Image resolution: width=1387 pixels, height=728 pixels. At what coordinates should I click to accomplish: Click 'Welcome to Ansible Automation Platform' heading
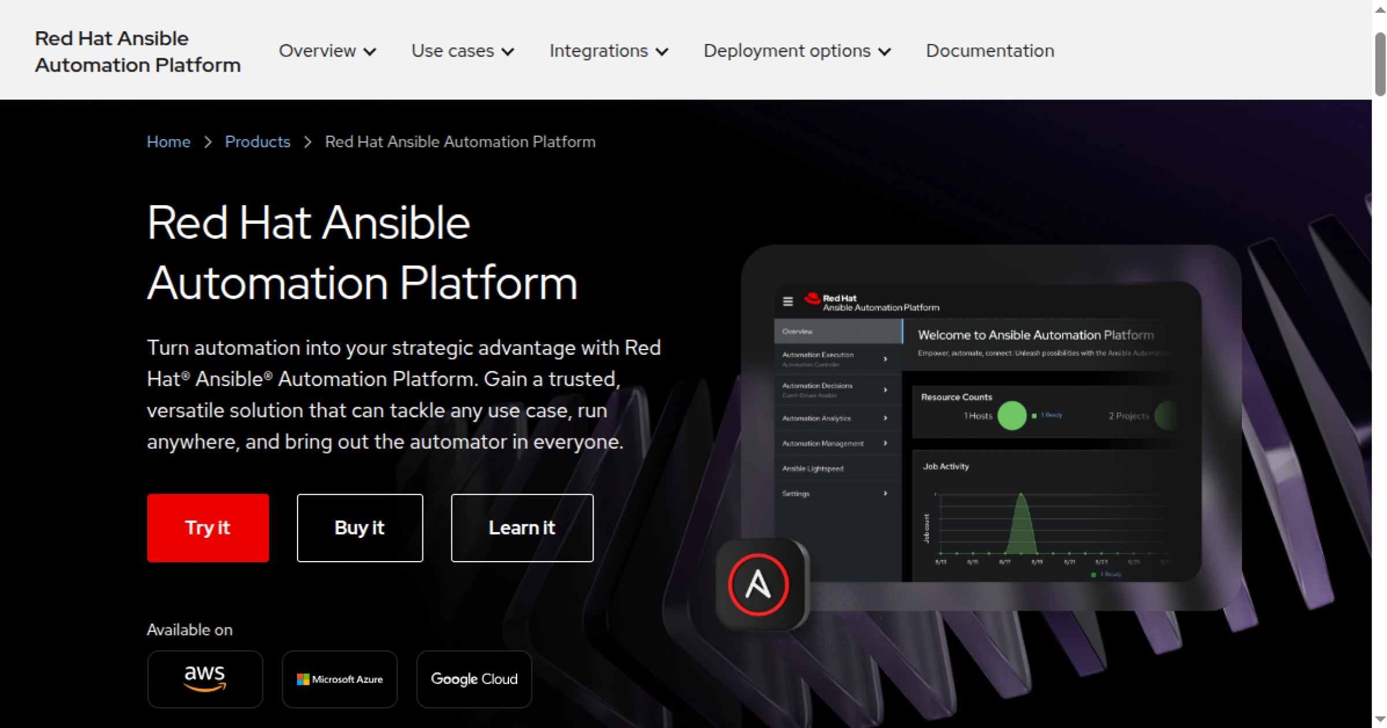click(x=1036, y=335)
